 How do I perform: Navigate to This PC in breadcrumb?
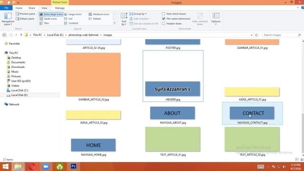coord(38,35)
